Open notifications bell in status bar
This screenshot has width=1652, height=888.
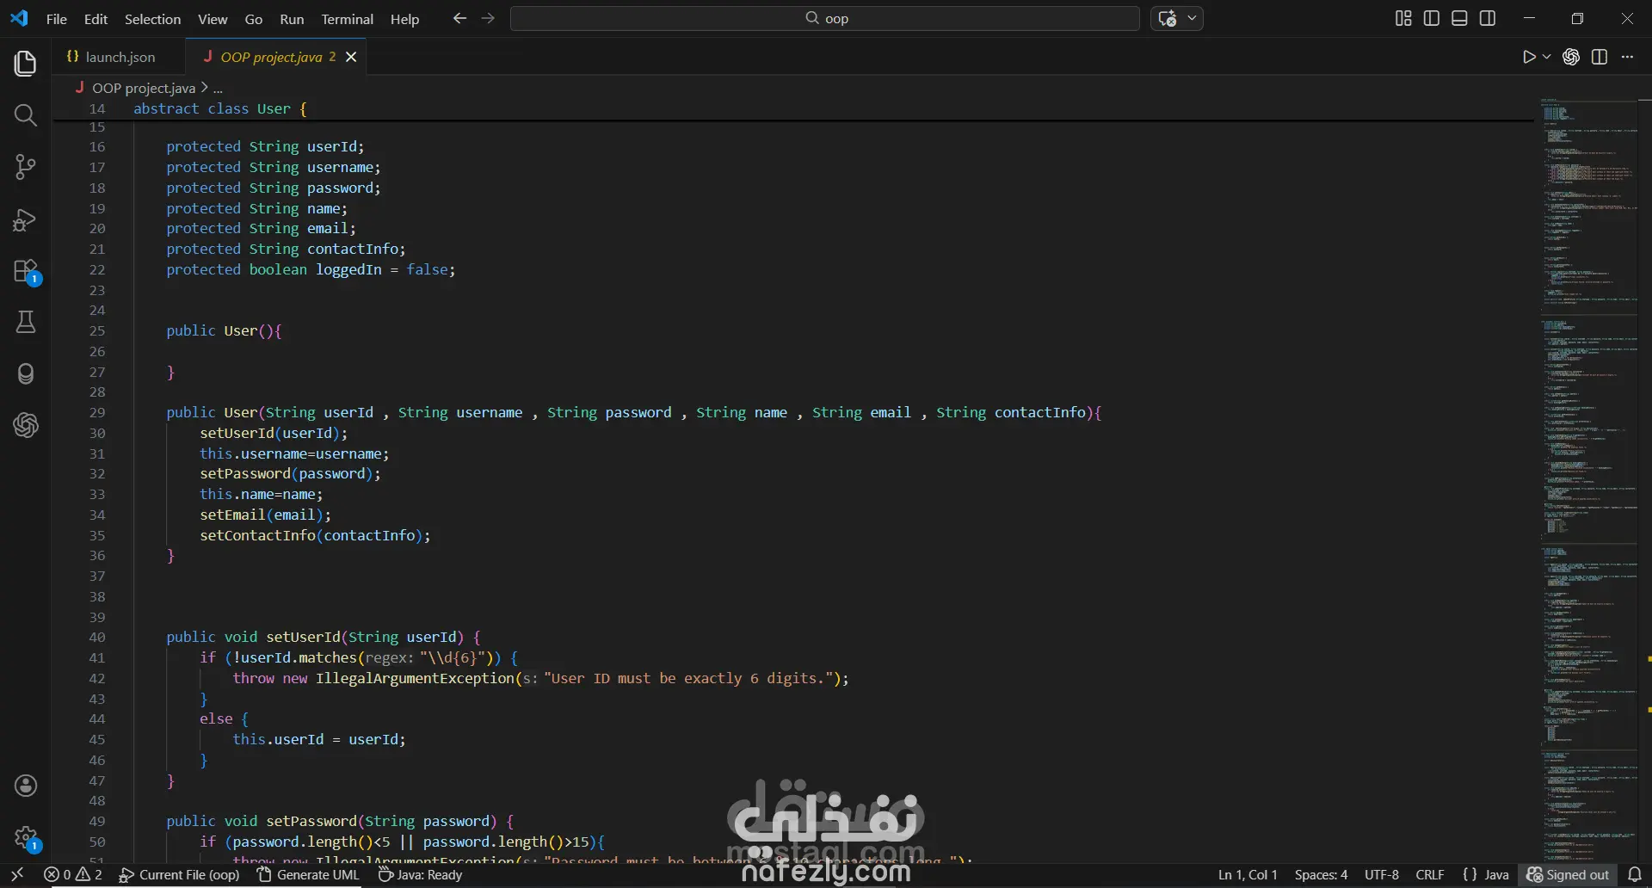tap(1635, 875)
